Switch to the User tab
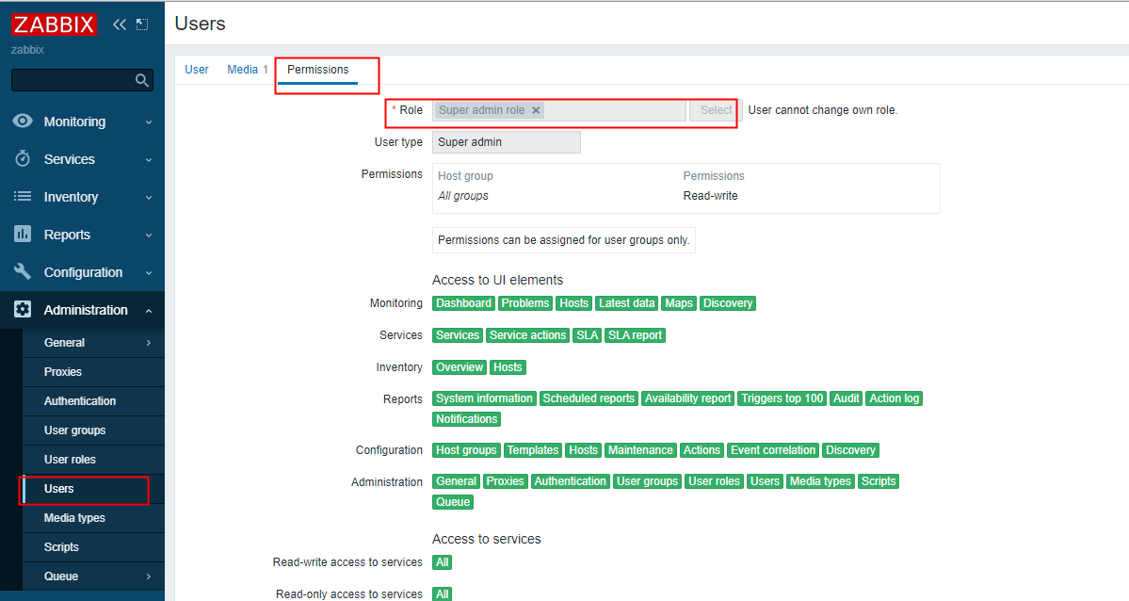This screenshot has width=1129, height=601. 197,70
